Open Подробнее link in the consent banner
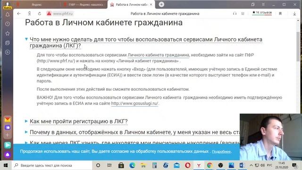Screen dimensions: 302x170 [x=221, y=152]
